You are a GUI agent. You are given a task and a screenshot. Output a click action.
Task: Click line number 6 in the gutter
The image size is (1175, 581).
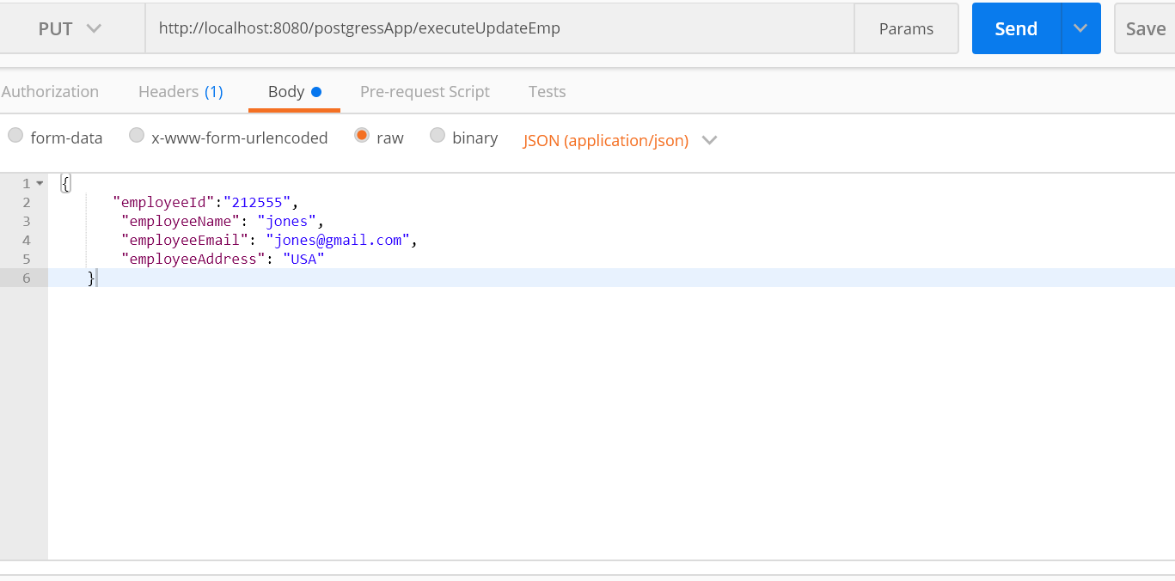tap(27, 278)
